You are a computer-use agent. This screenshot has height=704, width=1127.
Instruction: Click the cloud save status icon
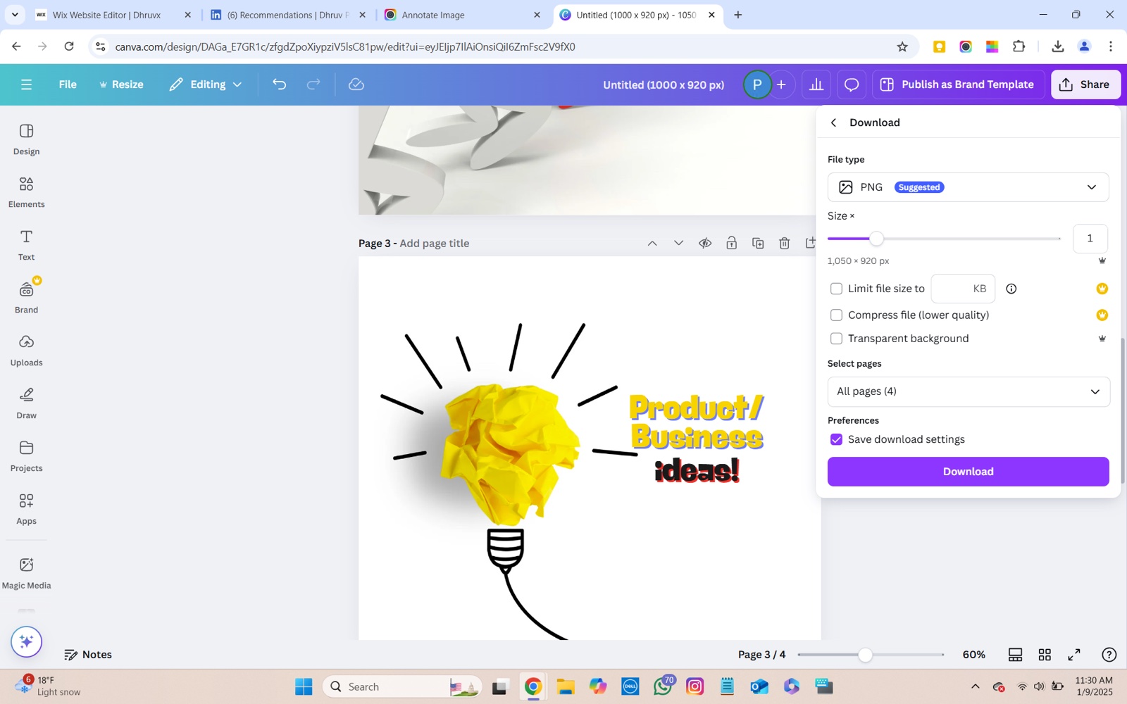pyautogui.click(x=356, y=84)
